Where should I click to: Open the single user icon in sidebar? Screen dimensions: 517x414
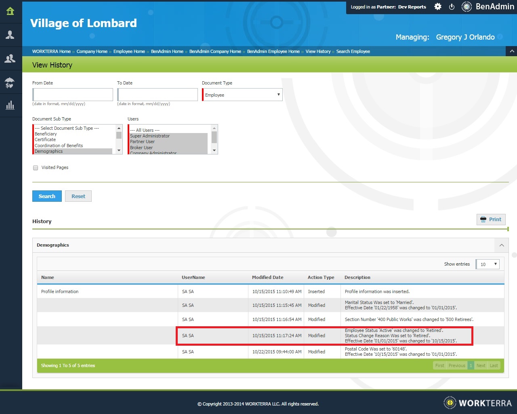pos(10,35)
